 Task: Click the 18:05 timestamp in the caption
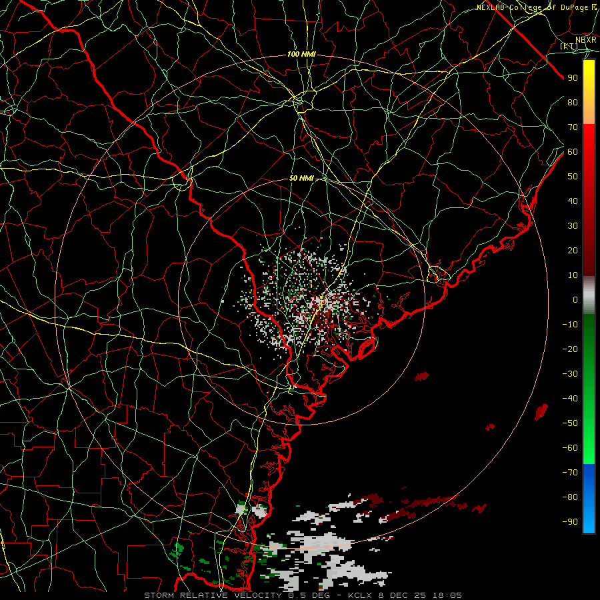pos(447,595)
